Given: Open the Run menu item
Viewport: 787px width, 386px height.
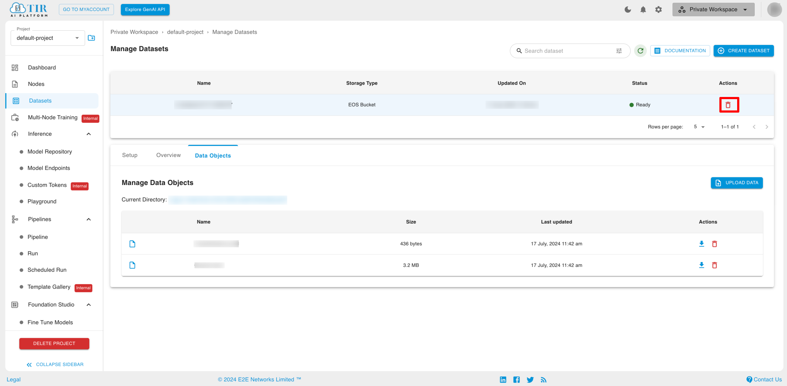Looking at the screenshot, I should [x=33, y=253].
